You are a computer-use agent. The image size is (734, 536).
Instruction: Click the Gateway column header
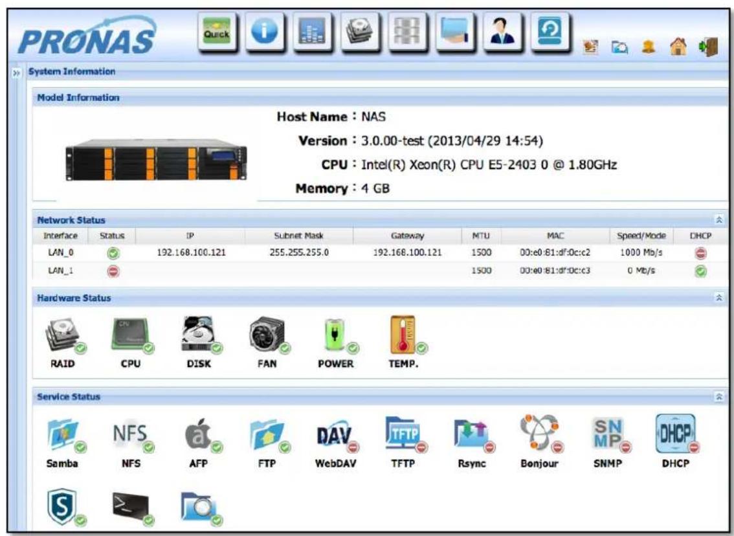point(407,236)
